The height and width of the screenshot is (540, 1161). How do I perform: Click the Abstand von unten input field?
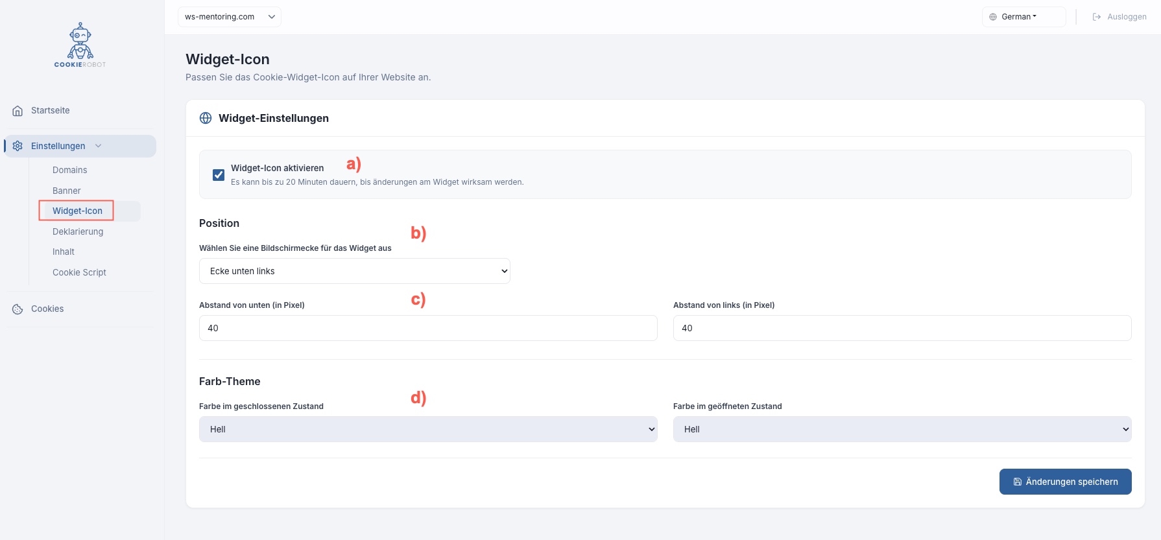coord(428,328)
